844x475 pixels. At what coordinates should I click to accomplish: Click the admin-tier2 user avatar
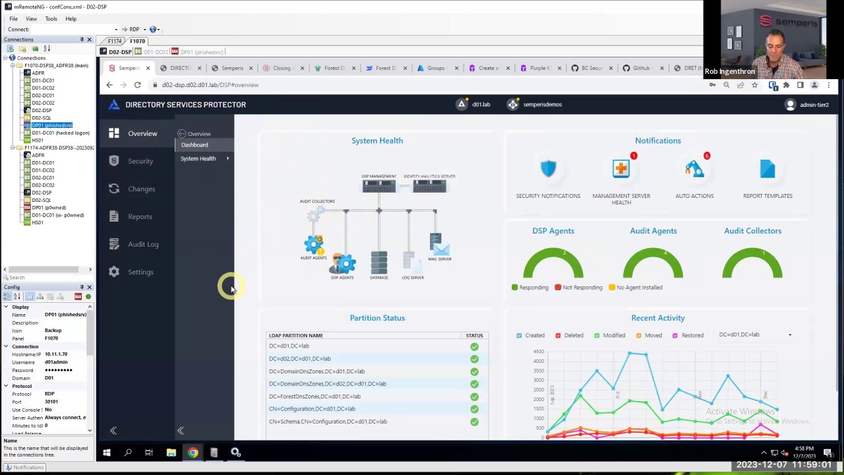click(790, 104)
